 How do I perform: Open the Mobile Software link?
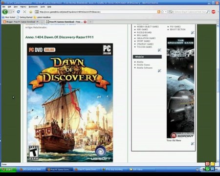pyautogui.click(x=145, y=67)
